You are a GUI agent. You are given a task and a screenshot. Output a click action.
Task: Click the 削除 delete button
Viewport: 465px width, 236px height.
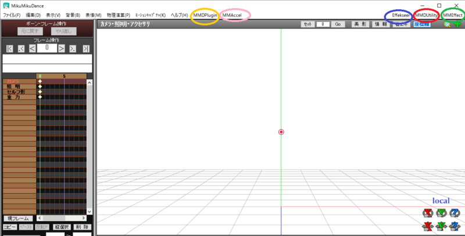point(82,227)
